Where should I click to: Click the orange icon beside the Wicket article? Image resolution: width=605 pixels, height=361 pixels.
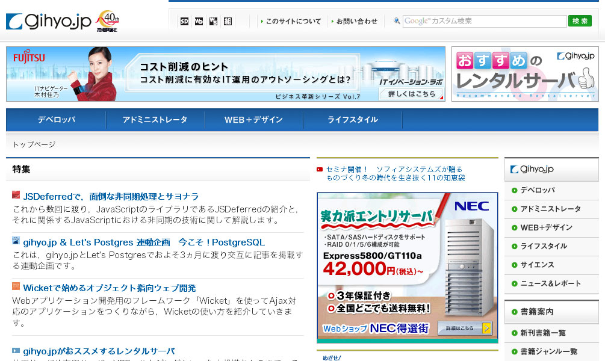click(16, 287)
